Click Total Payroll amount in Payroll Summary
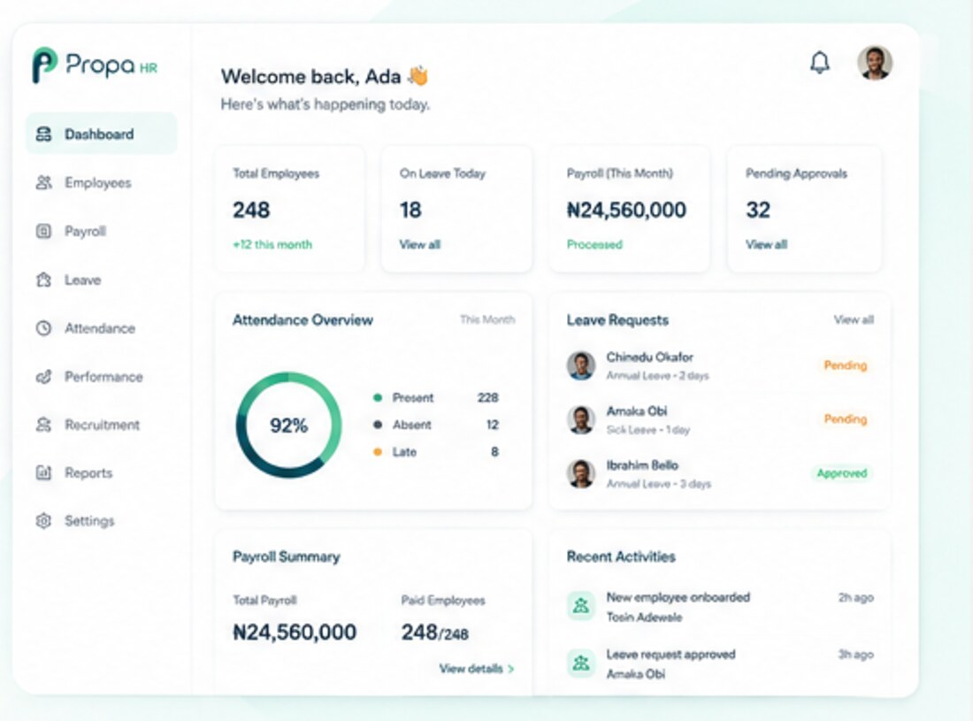 click(295, 633)
